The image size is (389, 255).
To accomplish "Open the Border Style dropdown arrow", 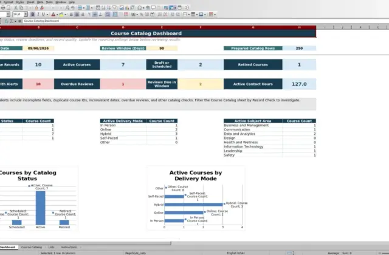I will [x=197, y=15].
